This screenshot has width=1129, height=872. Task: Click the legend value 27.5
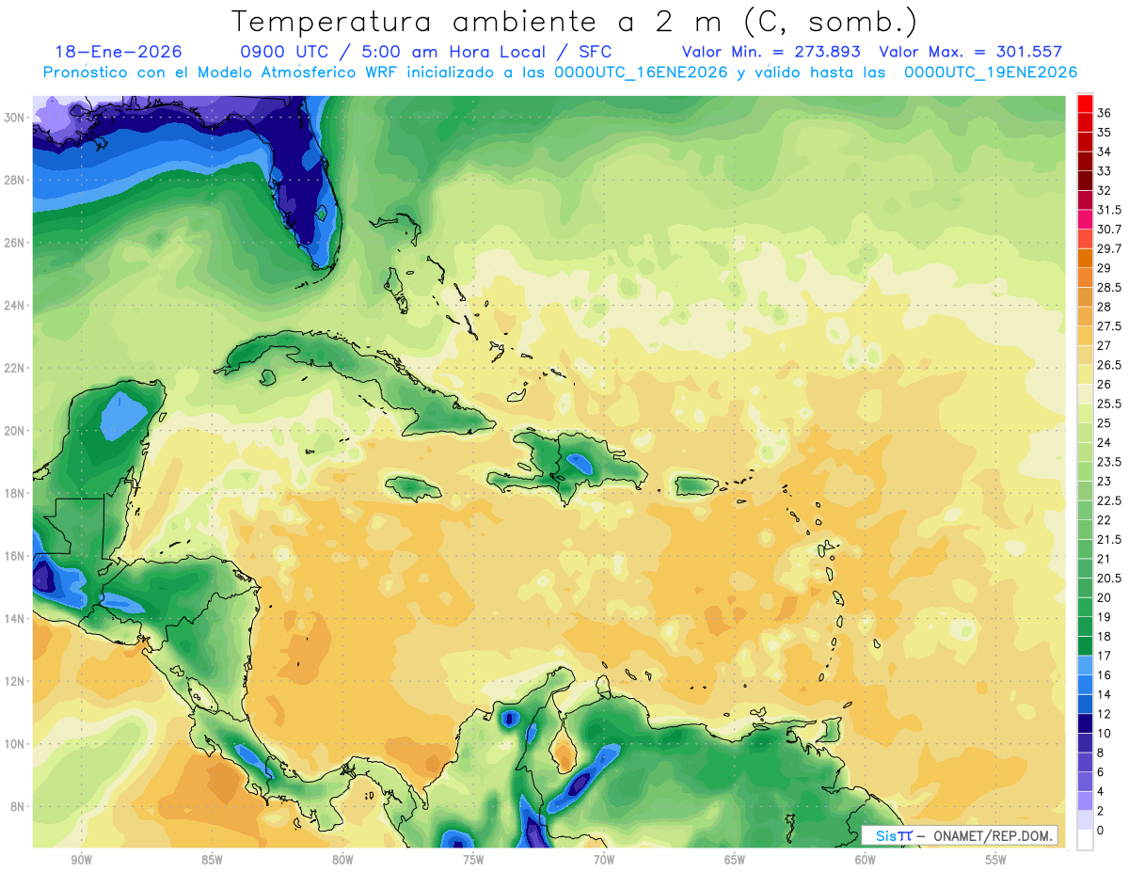click(x=1109, y=326)
